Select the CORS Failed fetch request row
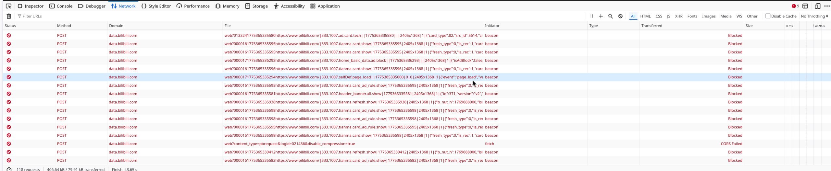 [289, 144]
